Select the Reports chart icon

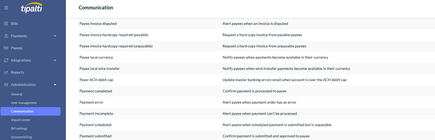point(6,72)
